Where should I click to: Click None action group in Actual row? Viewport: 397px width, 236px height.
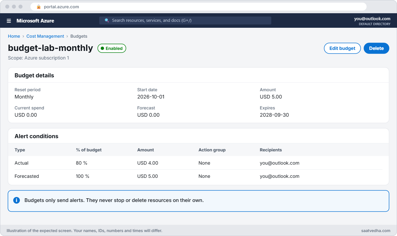point(204,163)
